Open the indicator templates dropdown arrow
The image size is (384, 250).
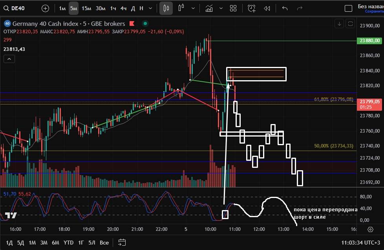pos(221,8)
